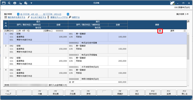Click the 集計結果 3 件 result count

(182, 14)
